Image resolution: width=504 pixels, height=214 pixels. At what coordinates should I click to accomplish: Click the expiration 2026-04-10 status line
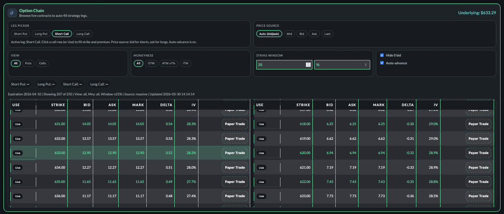101,94
